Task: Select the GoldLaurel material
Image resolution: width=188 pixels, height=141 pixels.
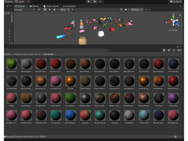Action: point(144,83)
